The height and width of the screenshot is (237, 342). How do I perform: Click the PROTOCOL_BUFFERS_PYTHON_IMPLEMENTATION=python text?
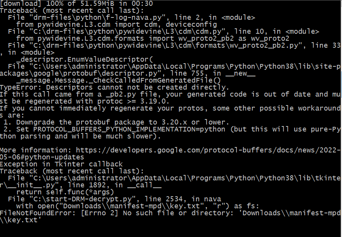click(129, 129)
